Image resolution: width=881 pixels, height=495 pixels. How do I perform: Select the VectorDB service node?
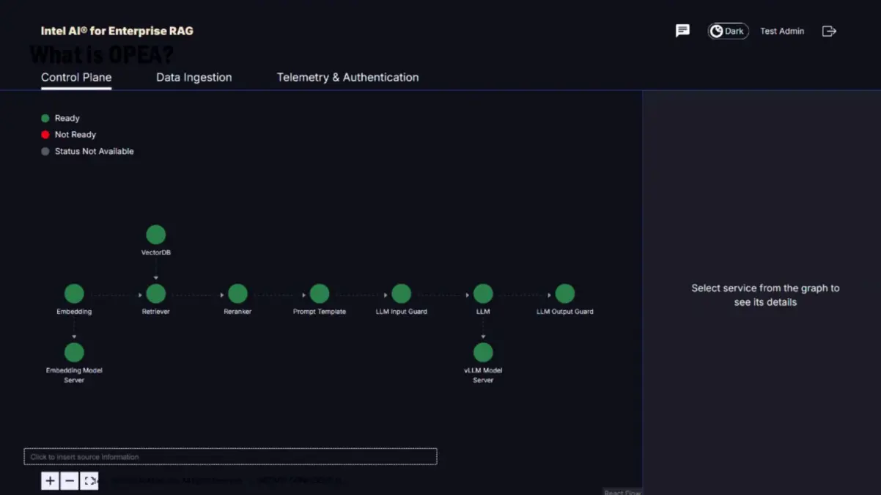tap(155, 234)
